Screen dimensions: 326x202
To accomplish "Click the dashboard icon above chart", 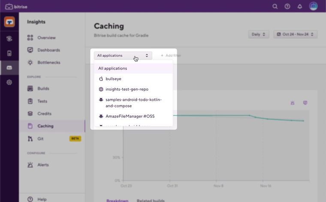I will [x=305, y=103].
